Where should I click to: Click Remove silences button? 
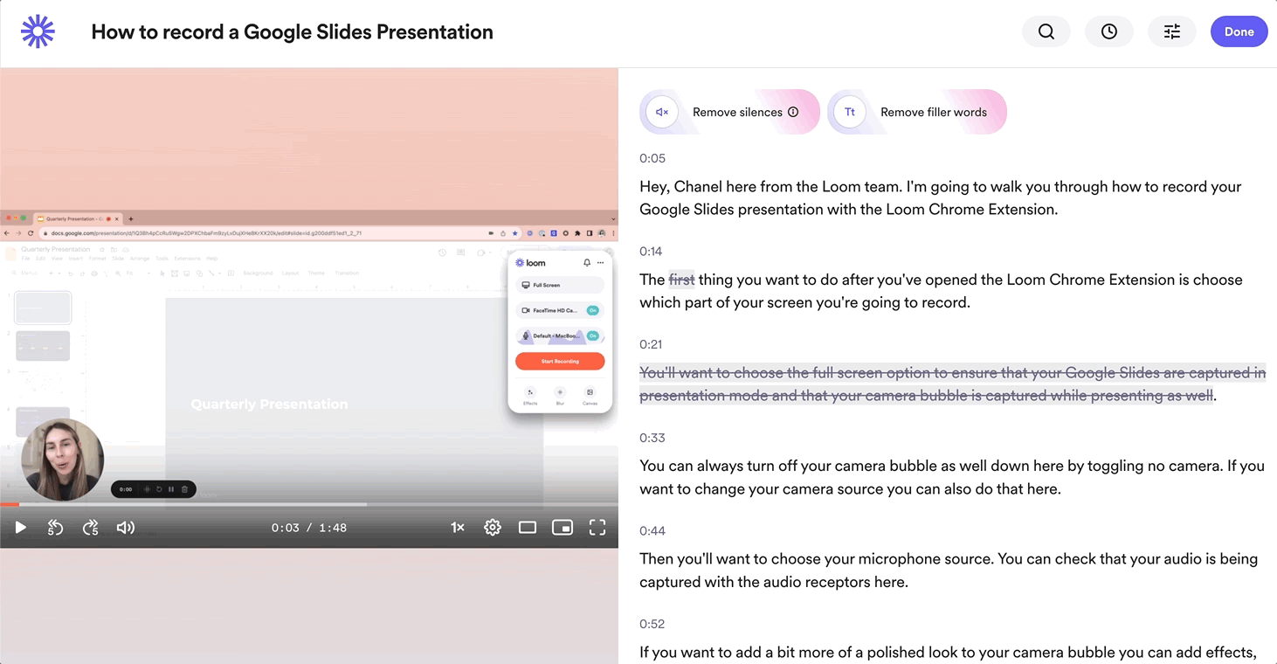[729, 112]
